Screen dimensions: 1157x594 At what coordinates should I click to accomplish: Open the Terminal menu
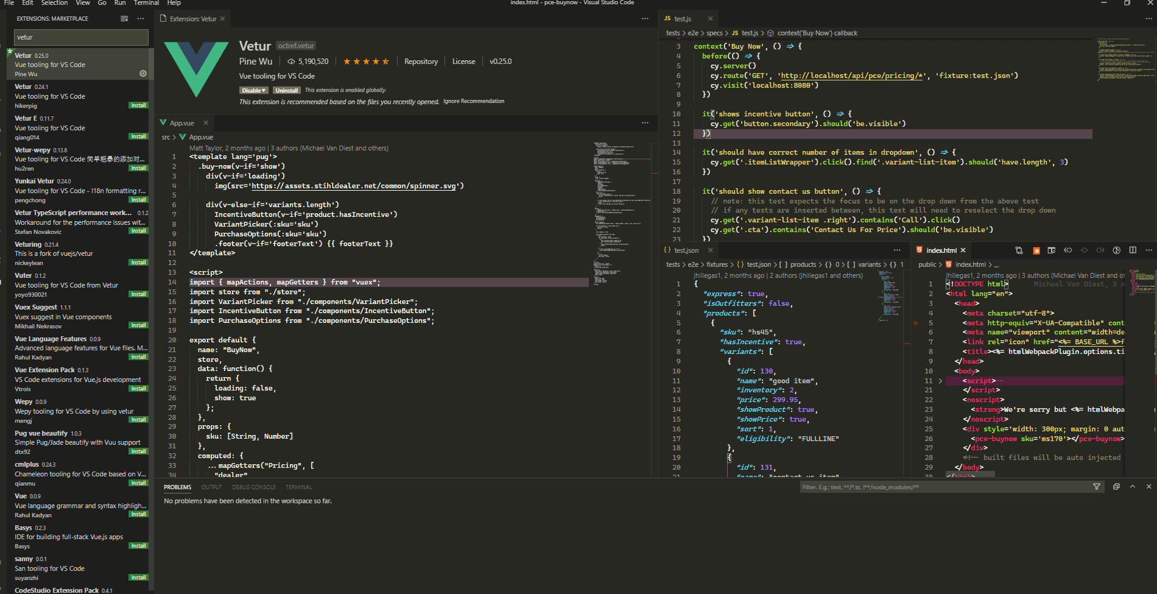pos(146,3)
